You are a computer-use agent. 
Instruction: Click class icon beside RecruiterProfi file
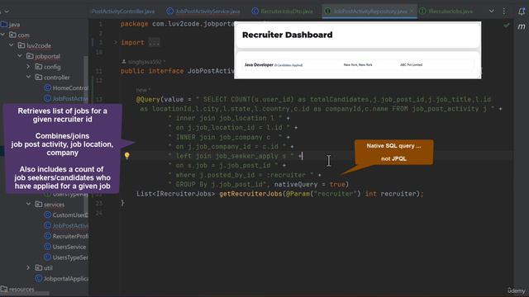48,236
